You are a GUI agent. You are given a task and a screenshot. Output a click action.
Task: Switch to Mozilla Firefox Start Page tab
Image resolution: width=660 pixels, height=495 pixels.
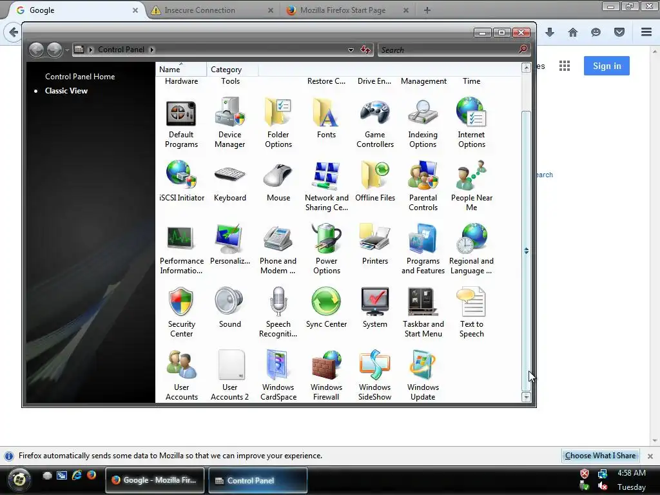[x=347, y=10]
